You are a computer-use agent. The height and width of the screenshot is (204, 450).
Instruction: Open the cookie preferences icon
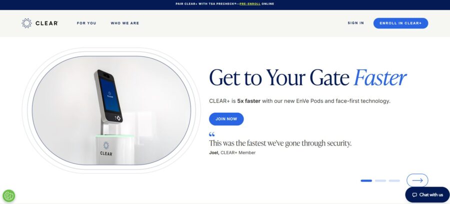pos(8,196)
